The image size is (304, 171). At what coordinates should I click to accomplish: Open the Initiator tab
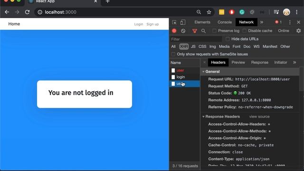click(281, 62)
